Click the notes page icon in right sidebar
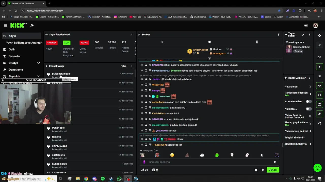The height and width of the screenshot is (182, 325). pyautogui.click(x=319, y=76)
